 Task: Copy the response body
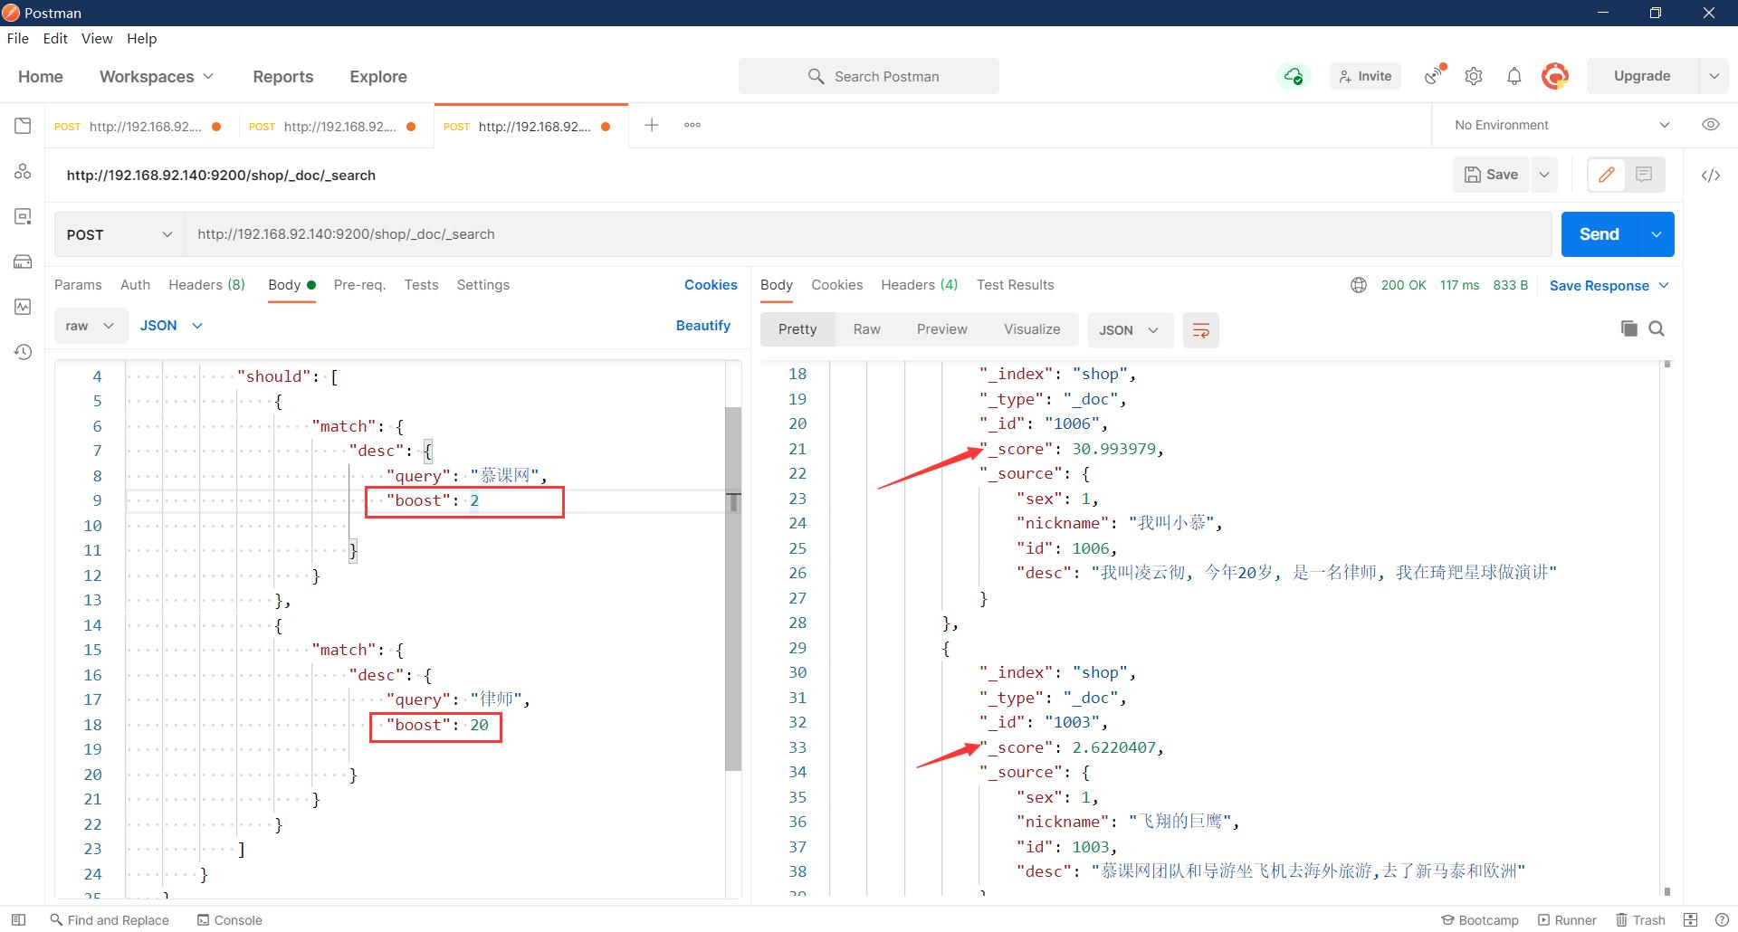(x=1628, y=328)
